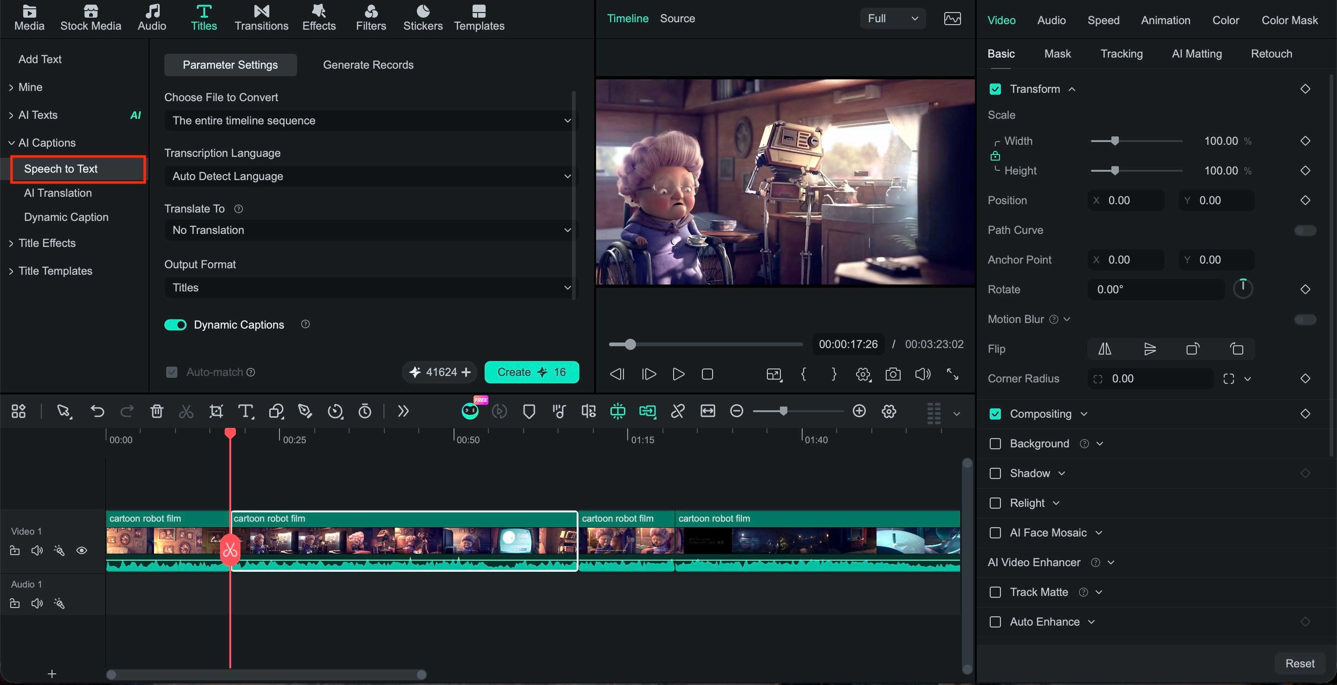Enable AI Face Mosaic checkbox
Image resolution: width=1337 pixels, height=685 pixels.
(x=995, y=533)
